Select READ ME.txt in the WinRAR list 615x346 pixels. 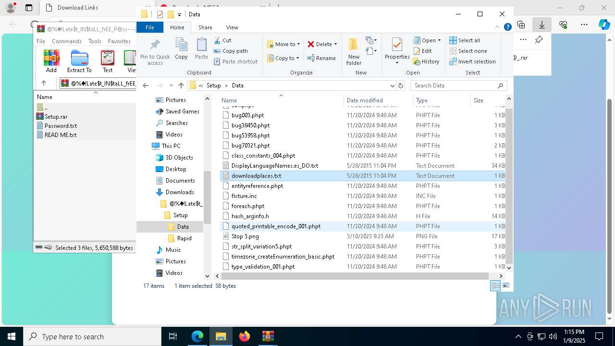(60, 135)
